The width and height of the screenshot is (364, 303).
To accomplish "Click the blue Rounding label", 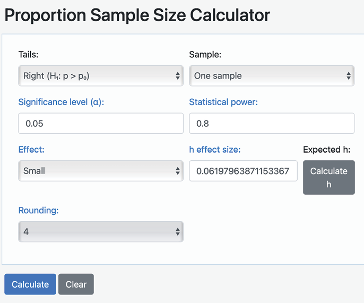I will click(x=38, y=211).
